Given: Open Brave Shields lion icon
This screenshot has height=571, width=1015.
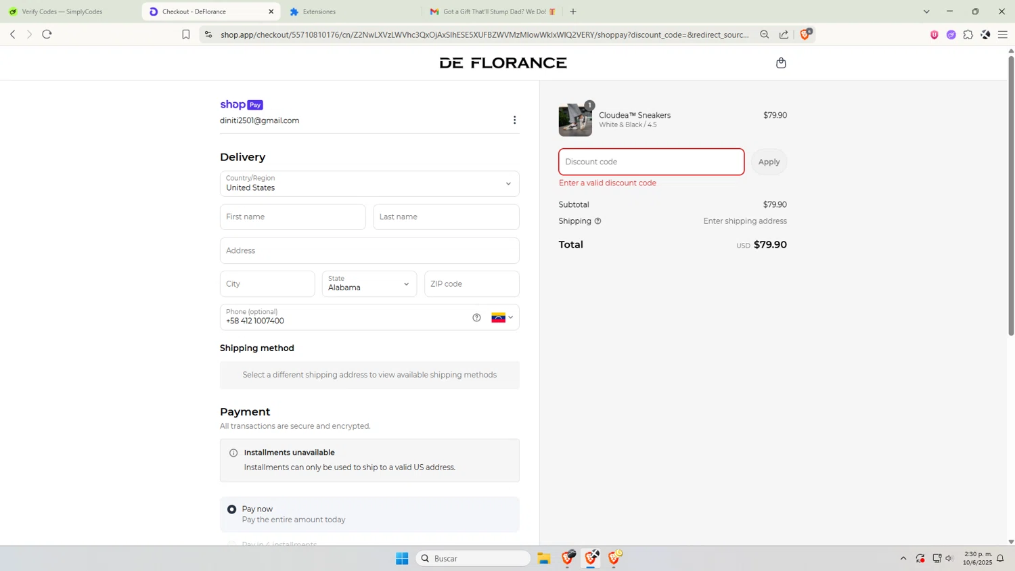Looking at the screenshot, I should click(x=805, y=34).
